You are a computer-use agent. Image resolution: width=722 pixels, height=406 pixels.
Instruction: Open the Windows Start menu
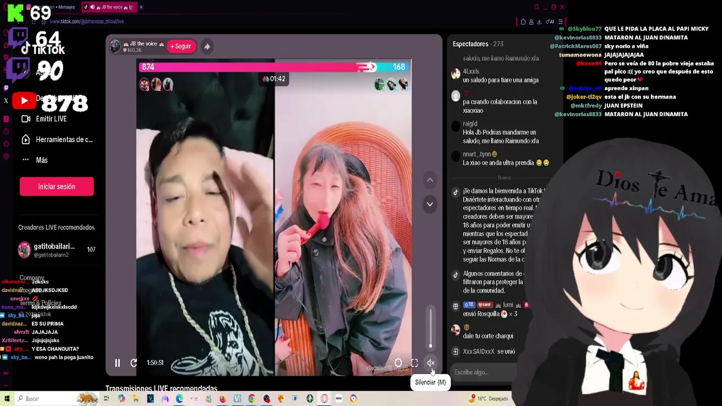click(7, 399)
